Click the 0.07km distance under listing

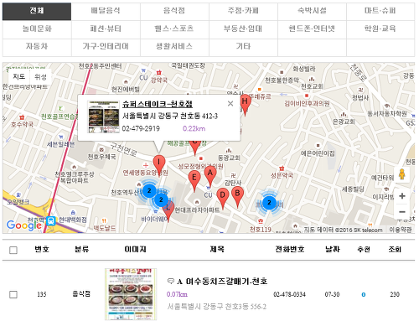[x=177, y=294]
